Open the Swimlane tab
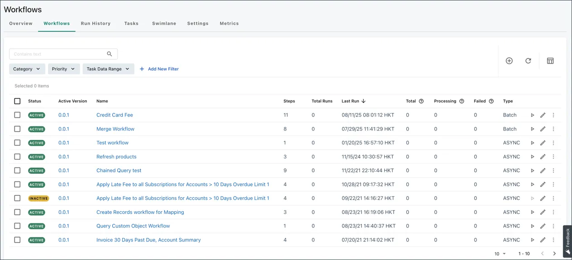This screenshot has height=260, width=572. pyautogui.click(x=164, y=23)
